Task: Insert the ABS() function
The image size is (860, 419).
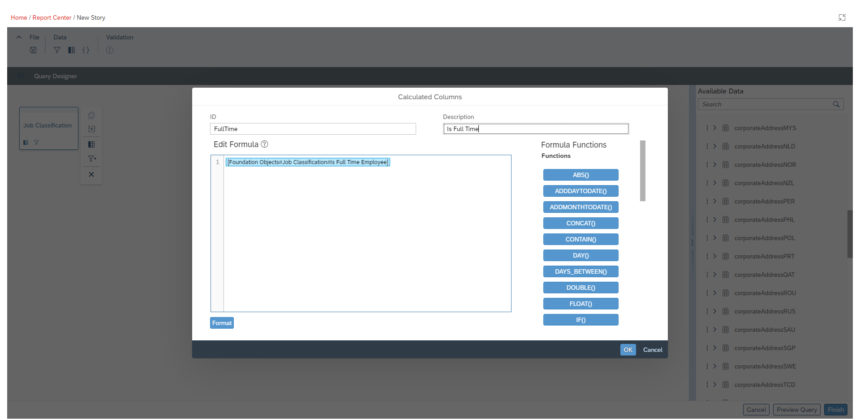Action: (581, 175)
